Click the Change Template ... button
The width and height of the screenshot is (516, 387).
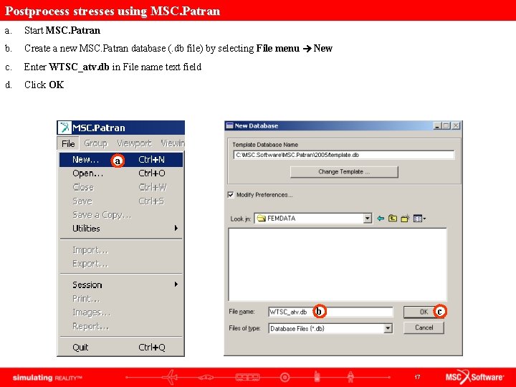point(344,172)
